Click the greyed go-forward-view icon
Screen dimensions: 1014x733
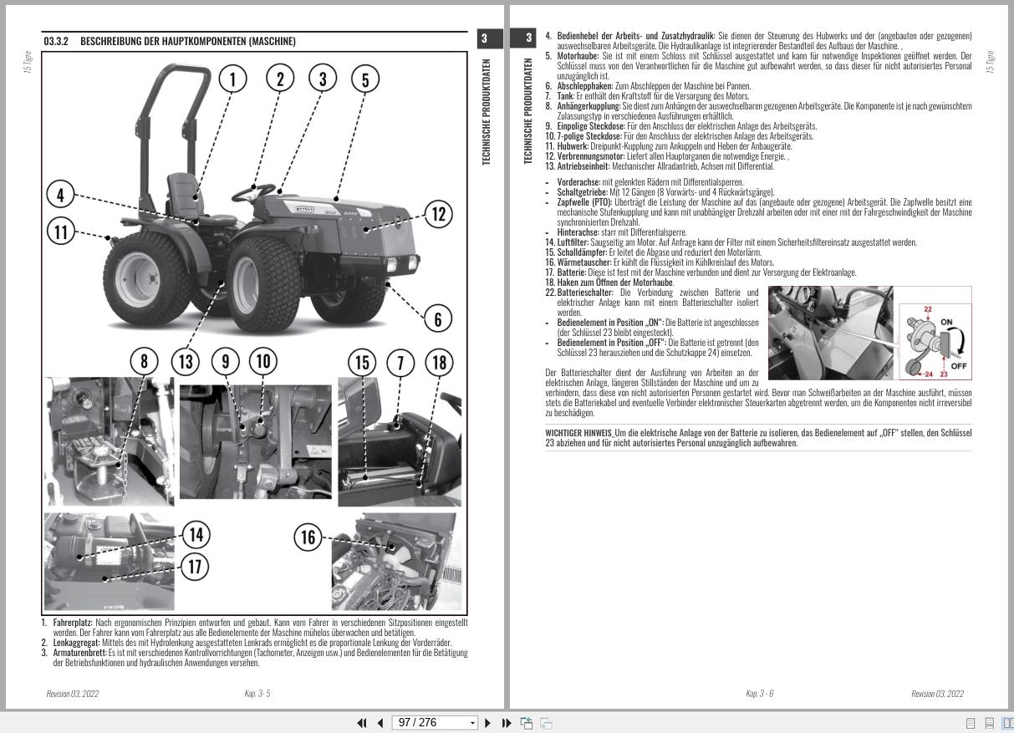(546, 723)
